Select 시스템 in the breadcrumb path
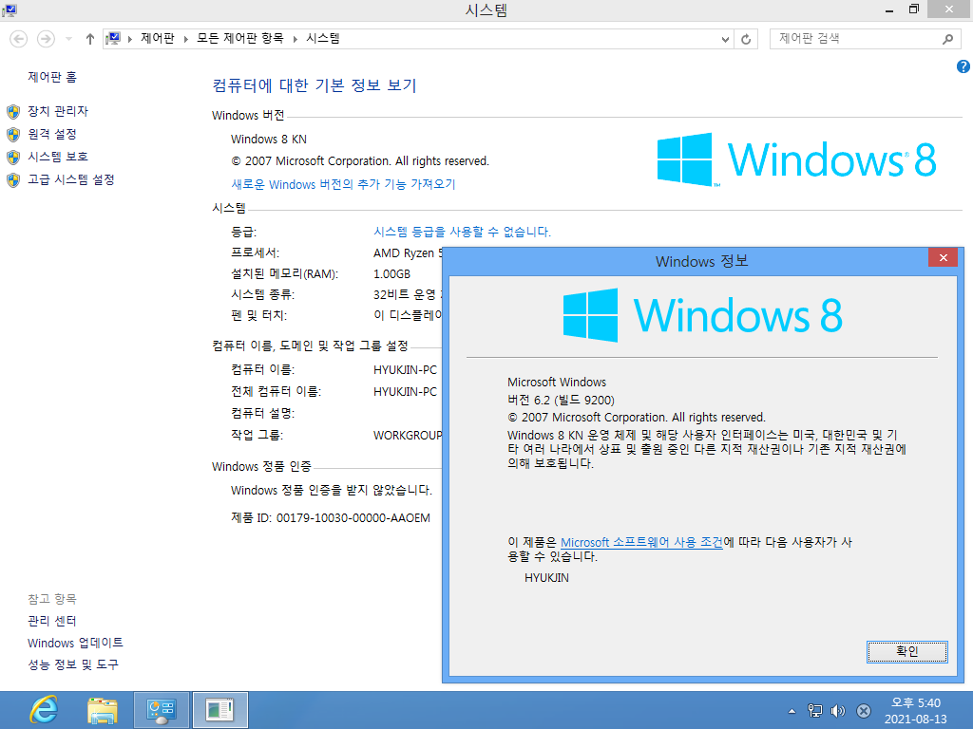 pyautogui.click(x=323, y=38)
